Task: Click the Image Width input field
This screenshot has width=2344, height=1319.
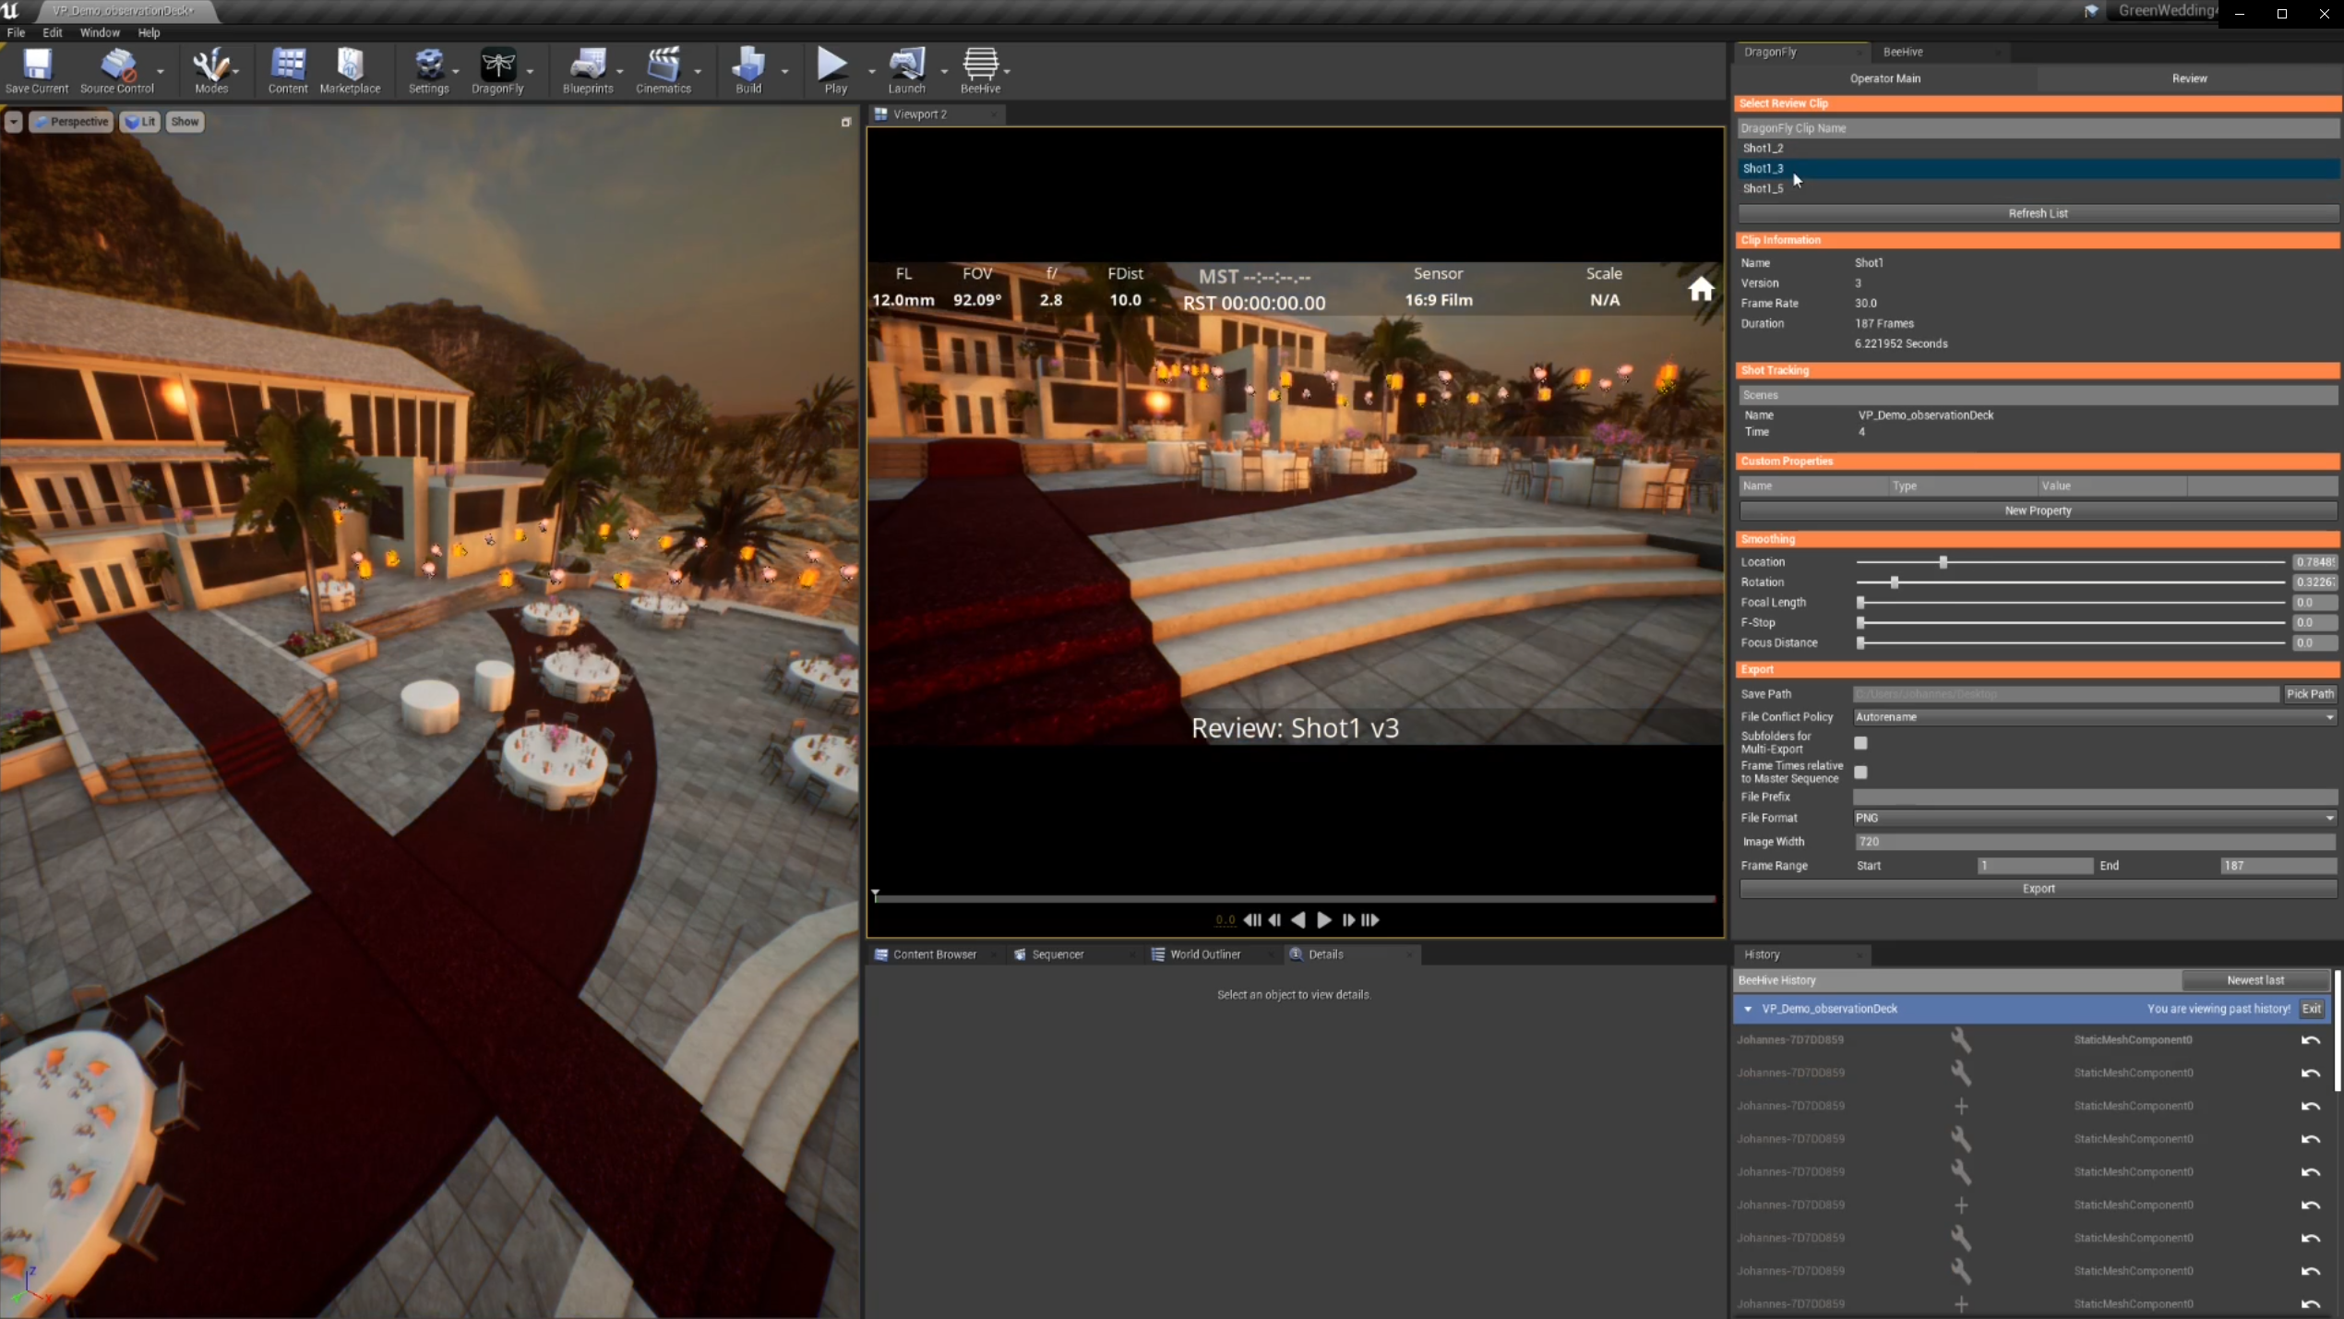Action: coord(2095,842)
